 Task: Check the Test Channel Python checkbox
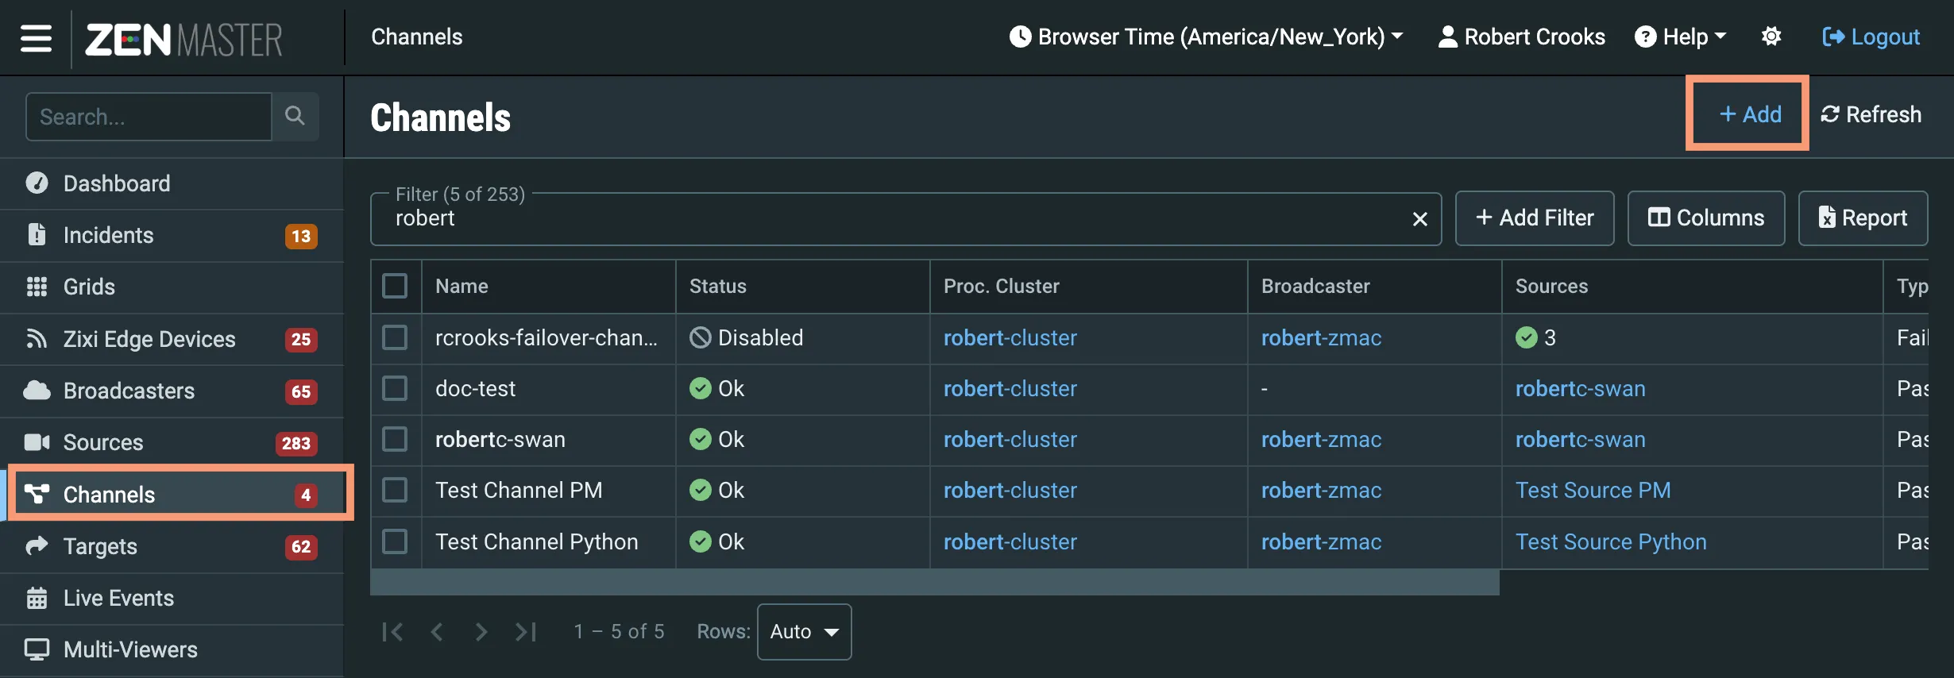pos(395,541)
